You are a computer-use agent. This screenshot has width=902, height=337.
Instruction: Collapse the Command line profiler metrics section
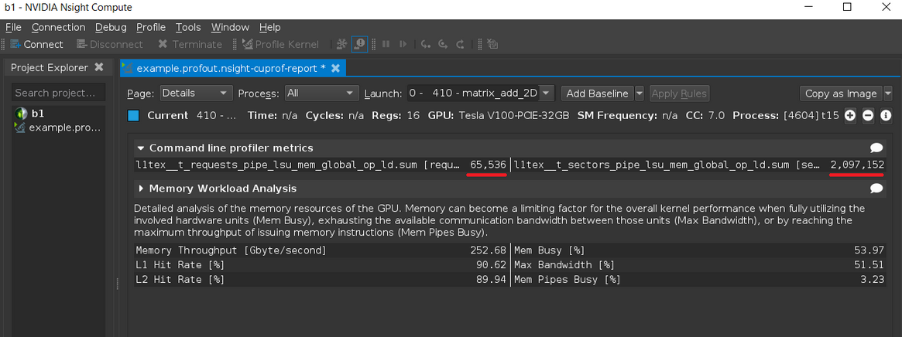[x=140, y=148]
